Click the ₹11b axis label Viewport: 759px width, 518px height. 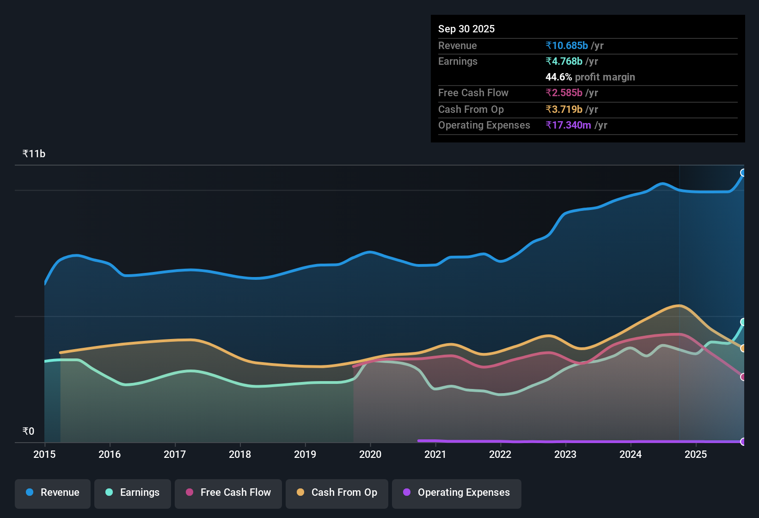[x=33, y=154]
